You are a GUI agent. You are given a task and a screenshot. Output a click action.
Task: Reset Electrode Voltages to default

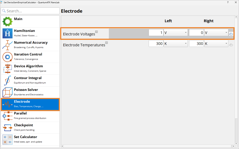point(231,34)
